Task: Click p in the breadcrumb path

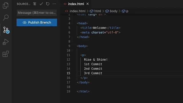Action: click(127, 11)
